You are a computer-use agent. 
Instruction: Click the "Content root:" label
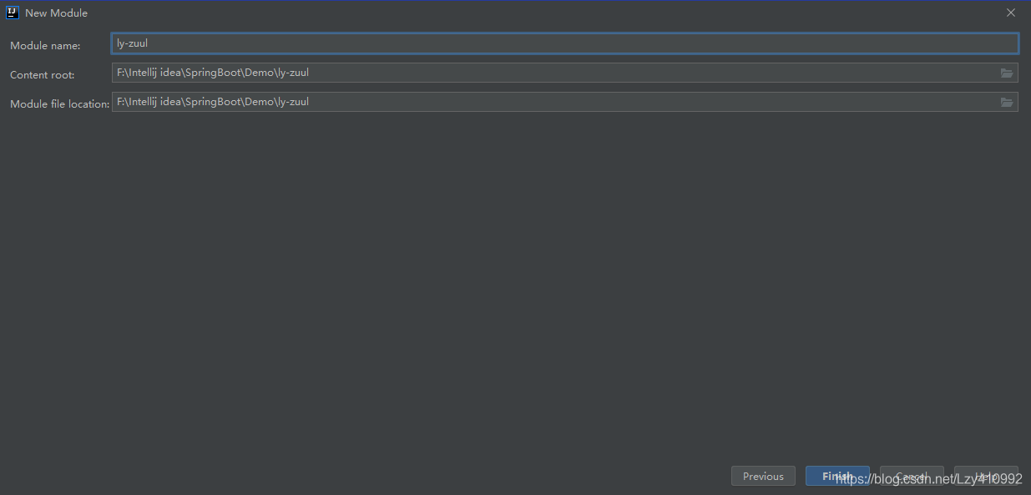pyautogui.click(x=43, y=75)
